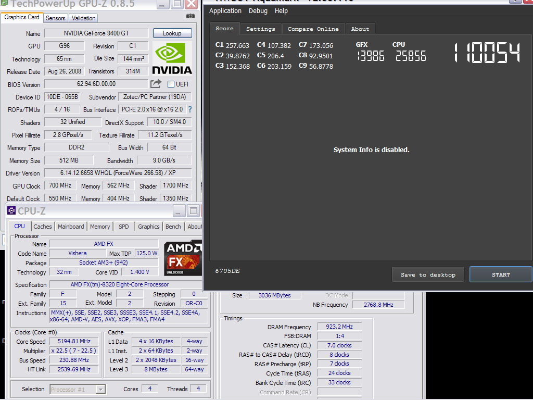Click the START benchmark button
Image resolution: width=533 pixels, height=400 pixels.
pyautogui.click(x=501, y=274)
